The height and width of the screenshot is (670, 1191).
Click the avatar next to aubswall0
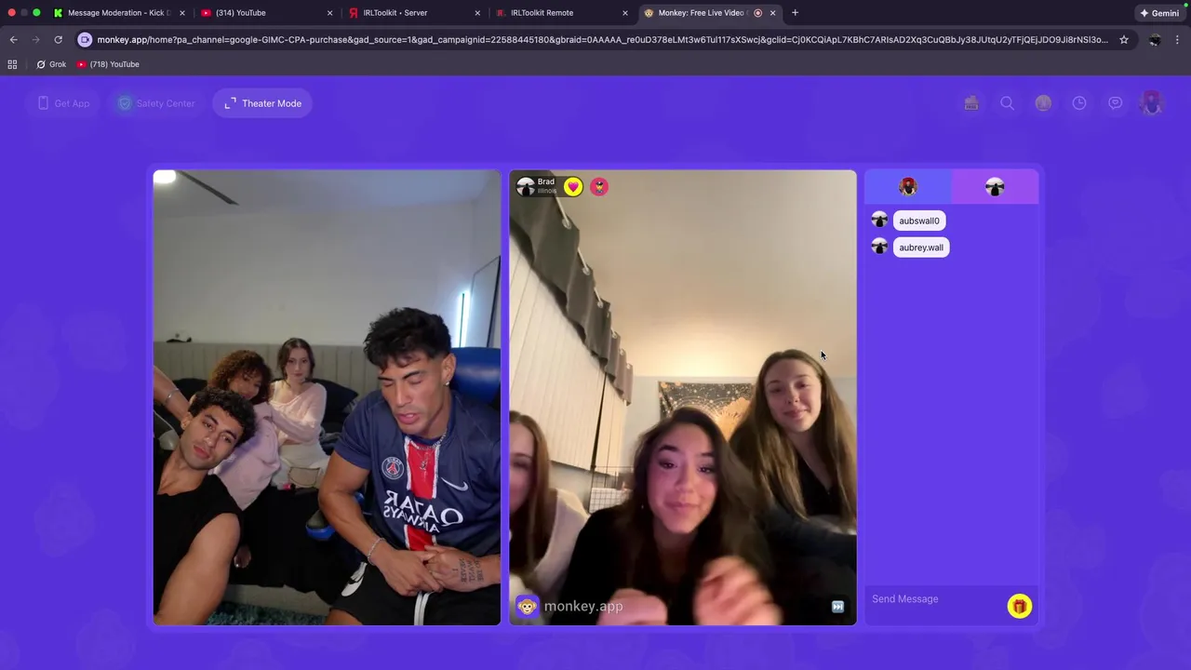coord(879,220)
